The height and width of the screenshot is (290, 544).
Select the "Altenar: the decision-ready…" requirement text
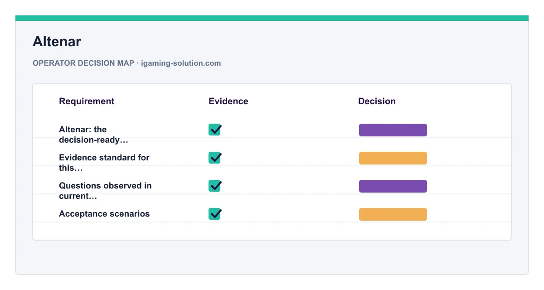(94, 135)
